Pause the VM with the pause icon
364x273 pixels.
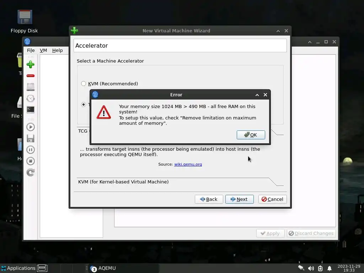click(31, 150)
